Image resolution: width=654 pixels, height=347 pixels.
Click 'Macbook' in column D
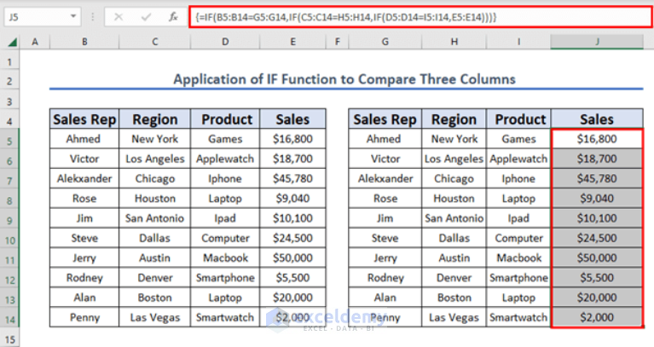point(225,257)
